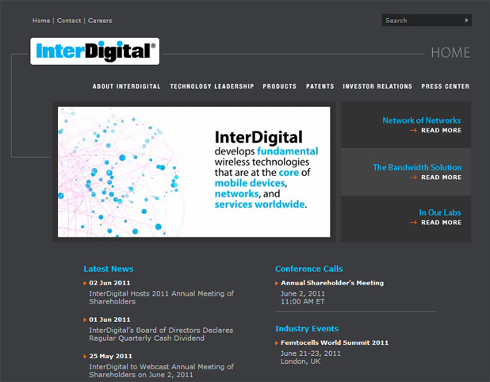
Task: Click the search submit arrow icon
Action: pos(466,21)
